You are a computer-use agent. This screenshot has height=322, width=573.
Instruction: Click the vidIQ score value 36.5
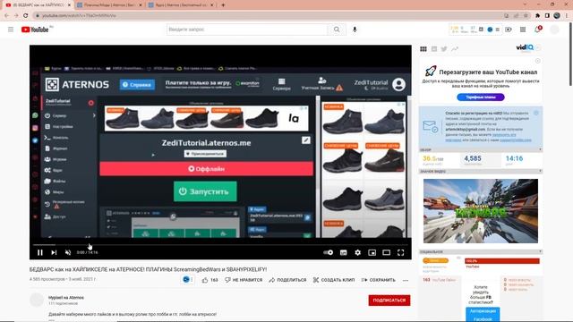[432, 158]
